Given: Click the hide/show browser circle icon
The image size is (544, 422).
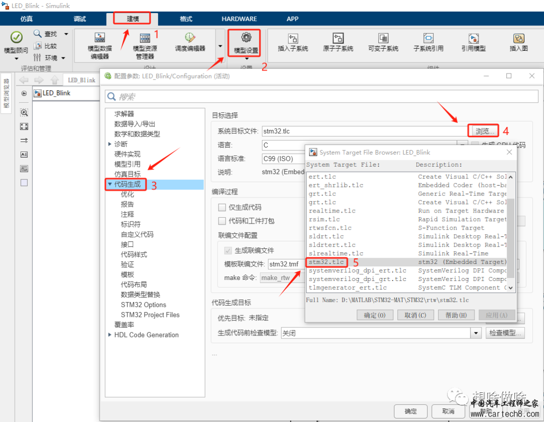Looking at the screenshot, I should (24, 93).
